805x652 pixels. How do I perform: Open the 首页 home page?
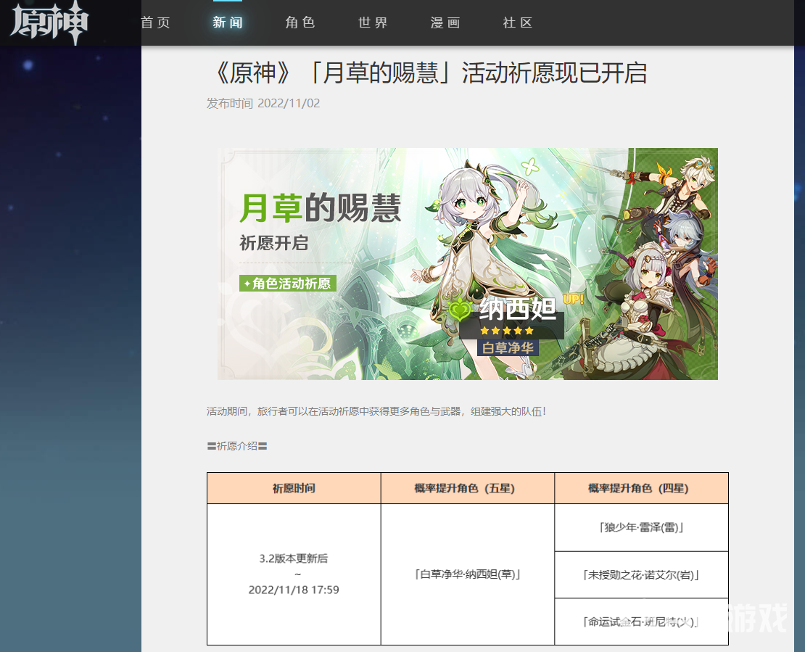point(155,22)
